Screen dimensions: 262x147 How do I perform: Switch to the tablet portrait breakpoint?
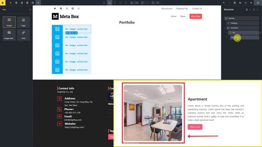pos(115,3)
